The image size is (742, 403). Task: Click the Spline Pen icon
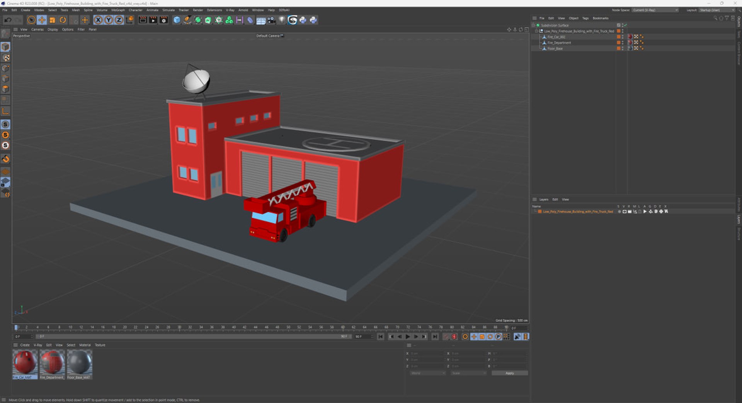(187, 20)
